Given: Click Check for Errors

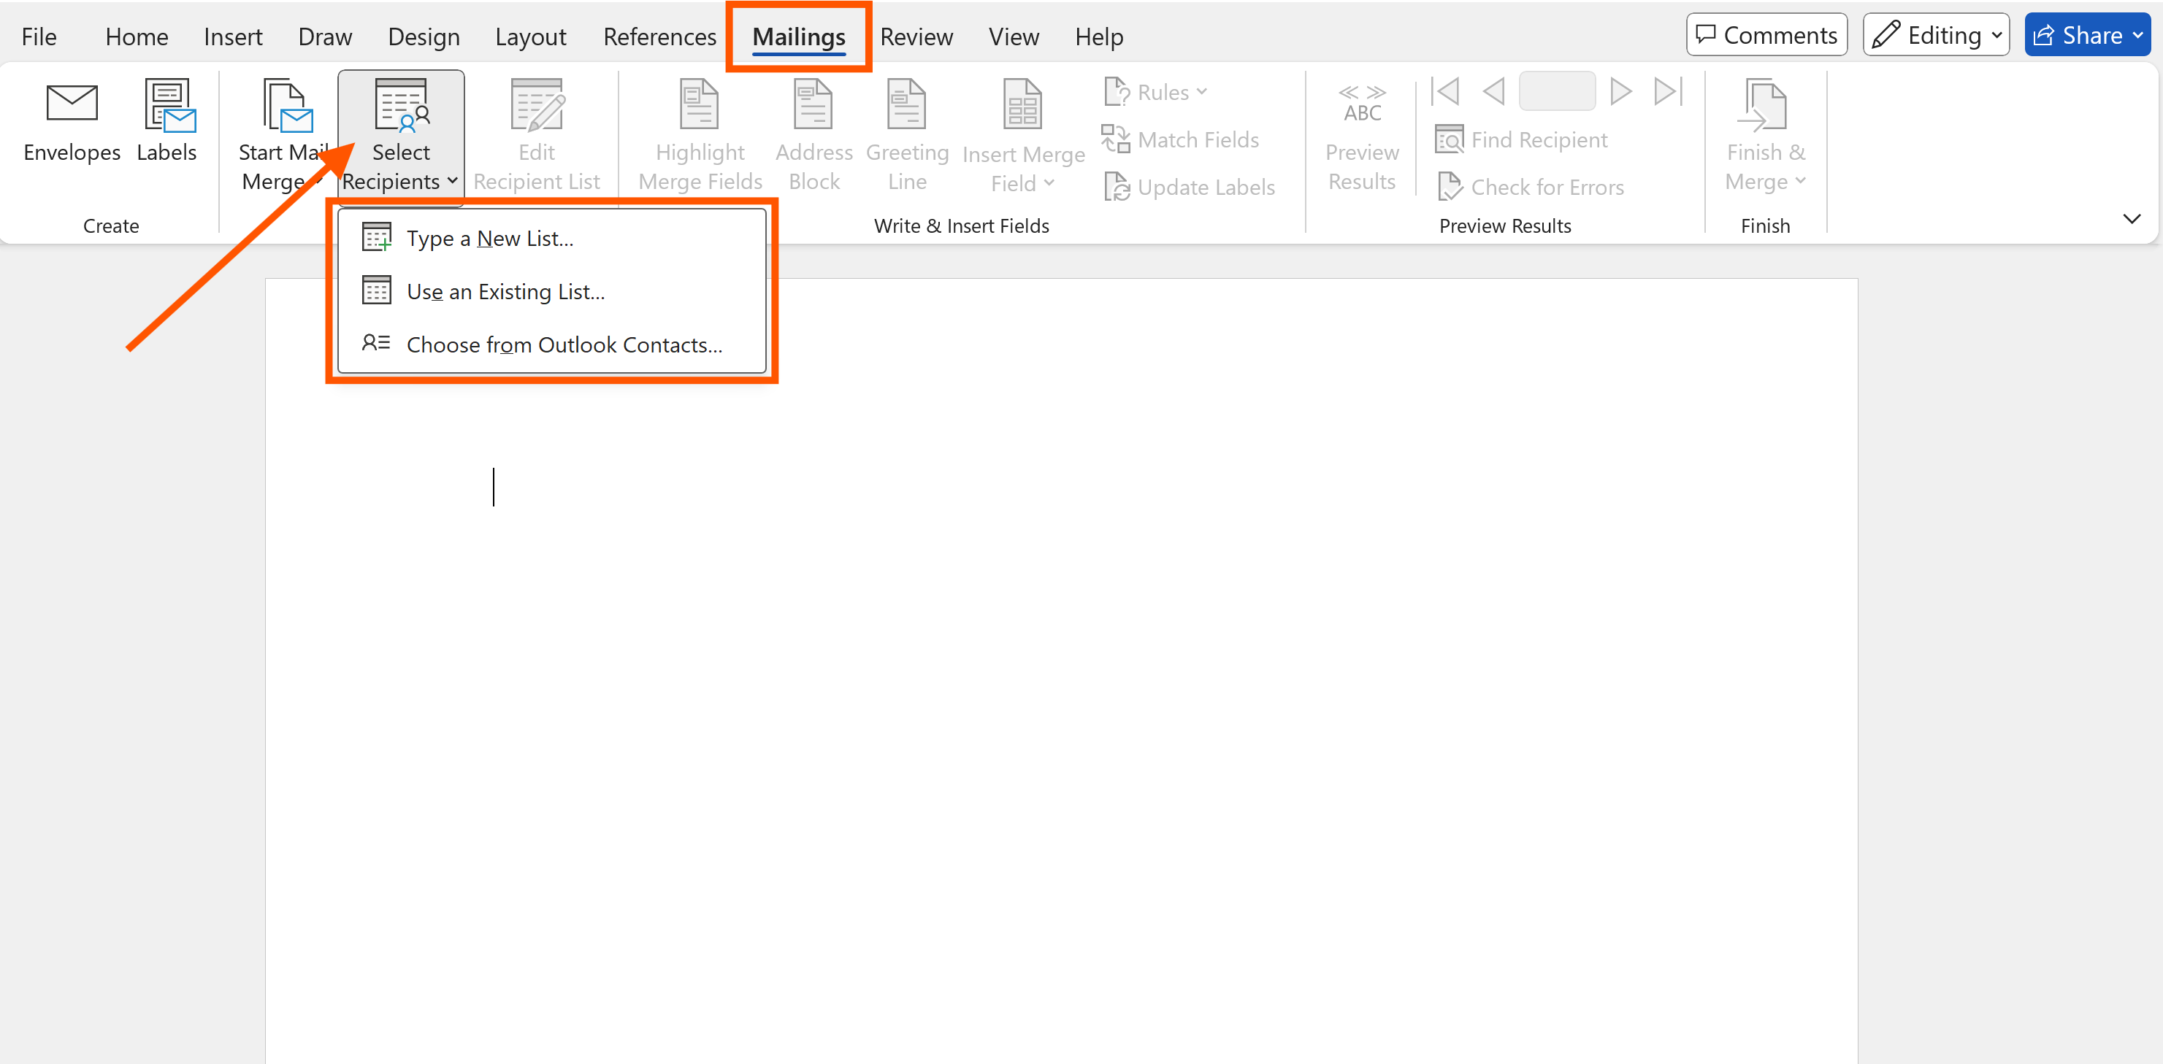Looking at the screenshot, I should (x=1530, y=187).
